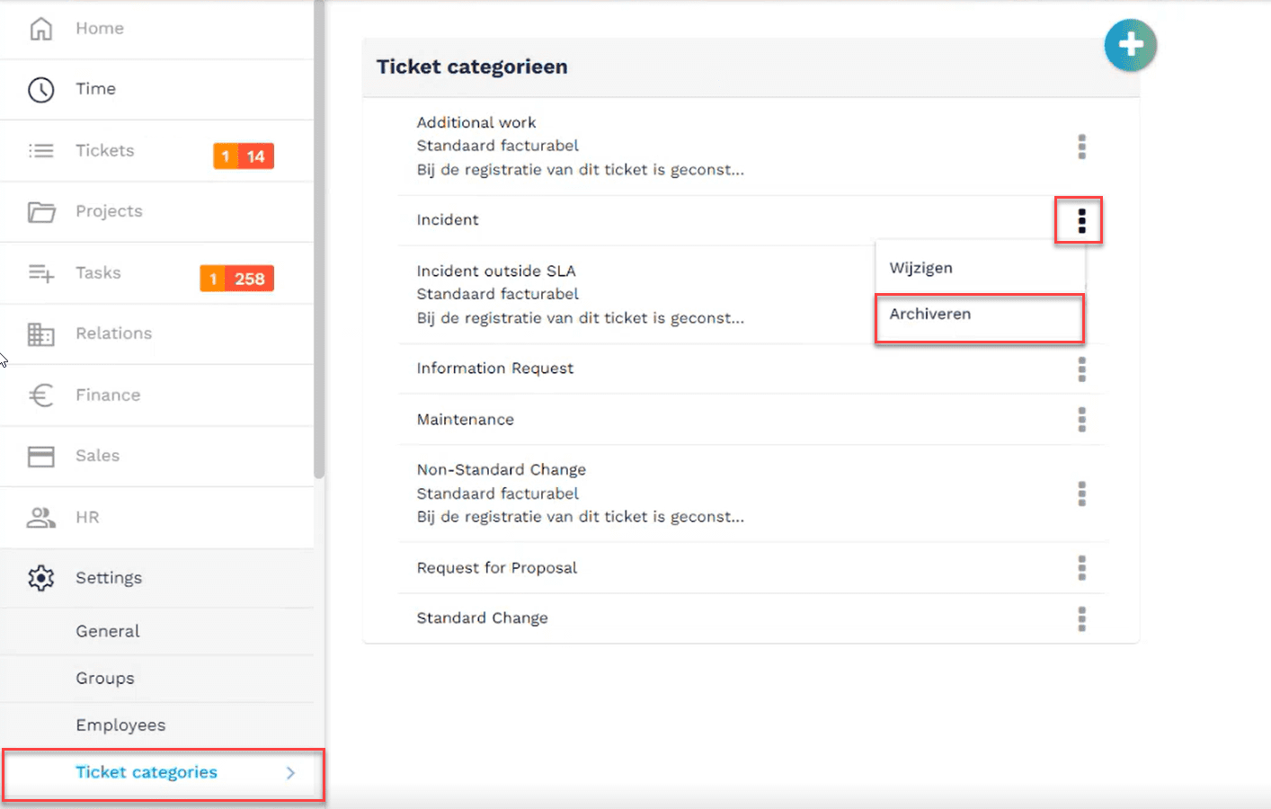The image size is (1271, 809).
Task: Click the Time clock icon
Action: click(x=40, y=89)
